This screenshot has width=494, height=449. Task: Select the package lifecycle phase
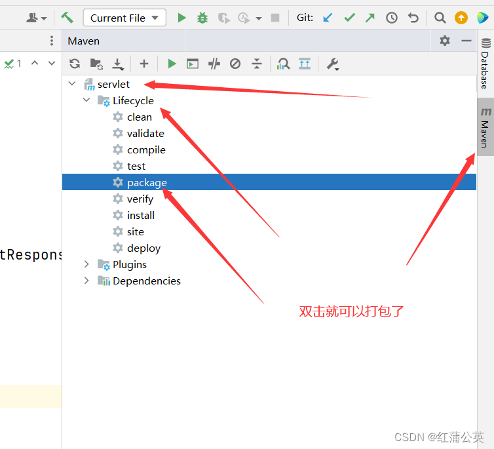(269, 182)
